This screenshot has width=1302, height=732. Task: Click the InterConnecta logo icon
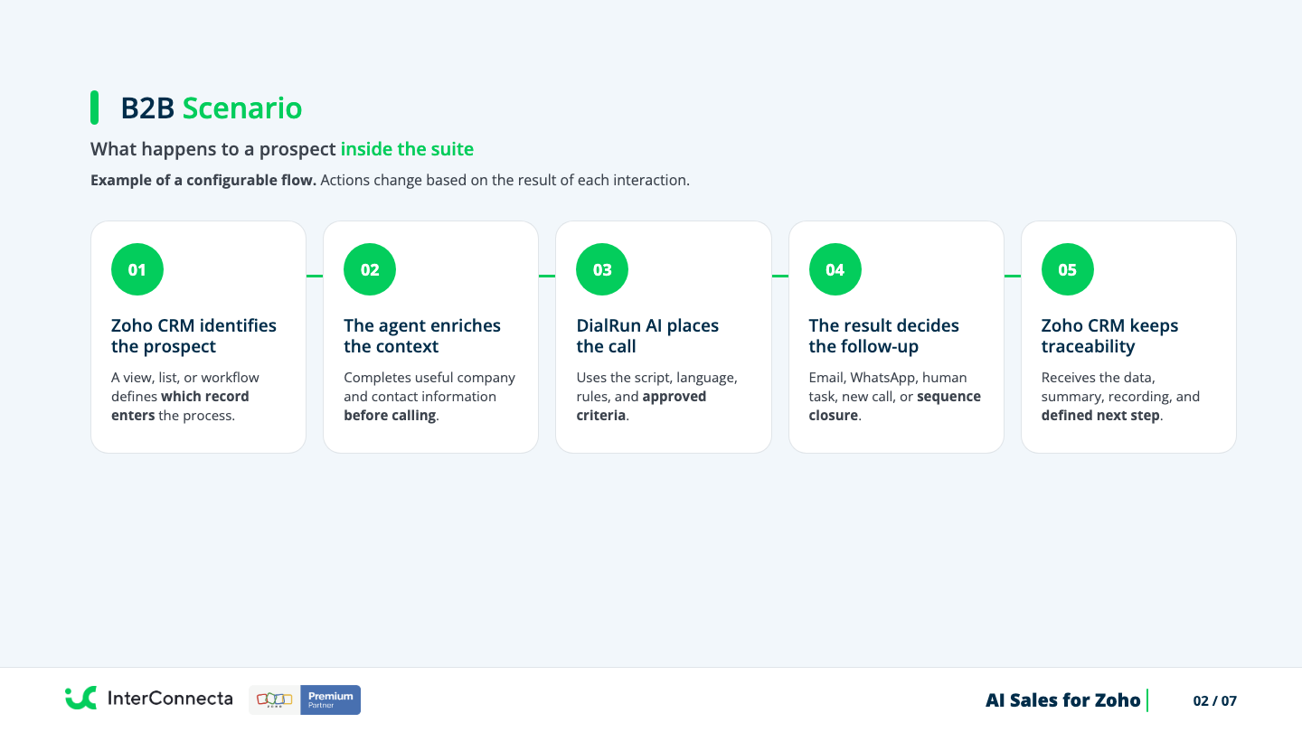[80, 699]
